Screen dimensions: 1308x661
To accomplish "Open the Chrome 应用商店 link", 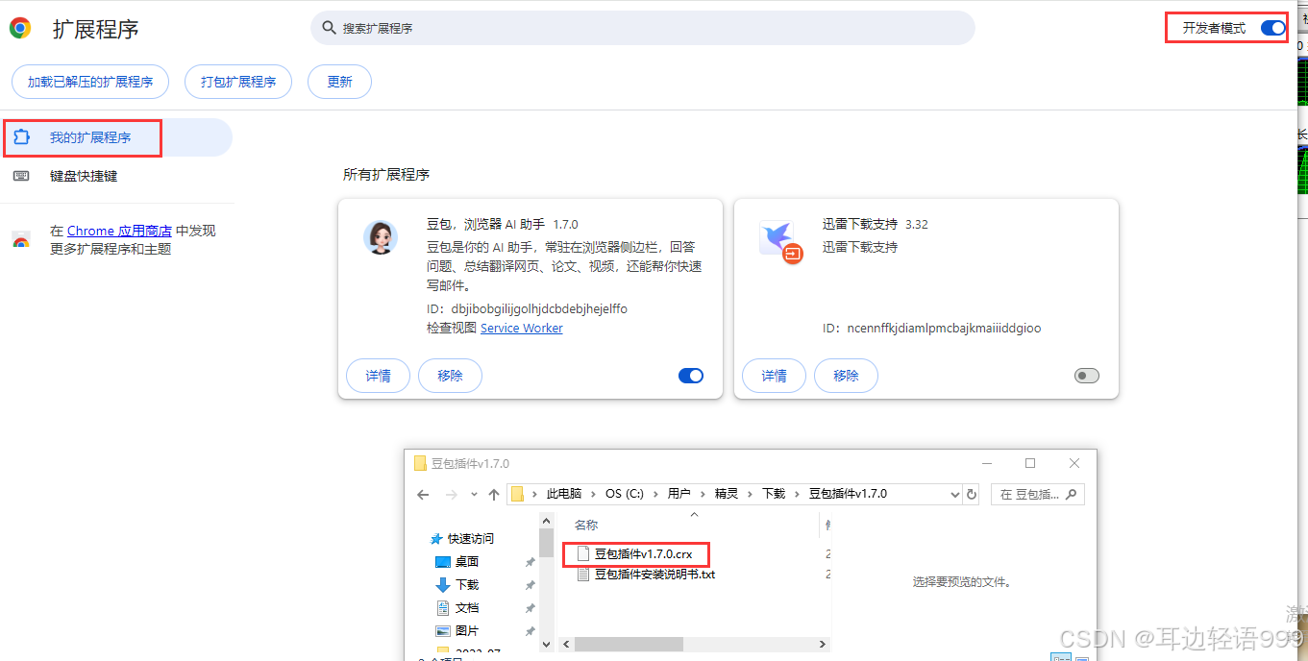I will 119,231.
